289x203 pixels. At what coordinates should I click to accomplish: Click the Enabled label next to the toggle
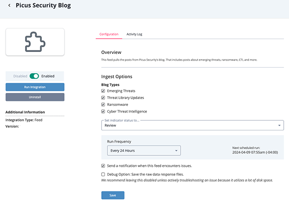point(48,76)
